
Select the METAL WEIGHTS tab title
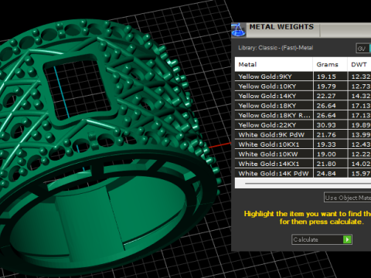click(281, 27)
